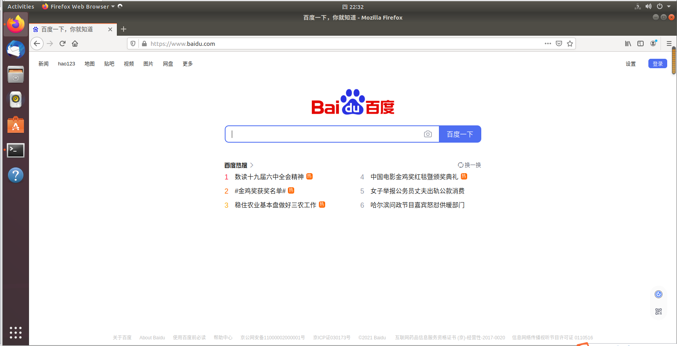The width and height of the screenshot is (677, 346).
Task: Click the forward navigation arrow
Action: click(50, 43)
